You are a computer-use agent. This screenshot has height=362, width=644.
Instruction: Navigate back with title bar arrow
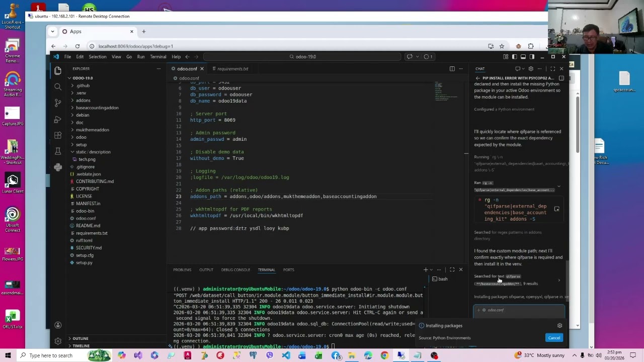click(187, 57)
